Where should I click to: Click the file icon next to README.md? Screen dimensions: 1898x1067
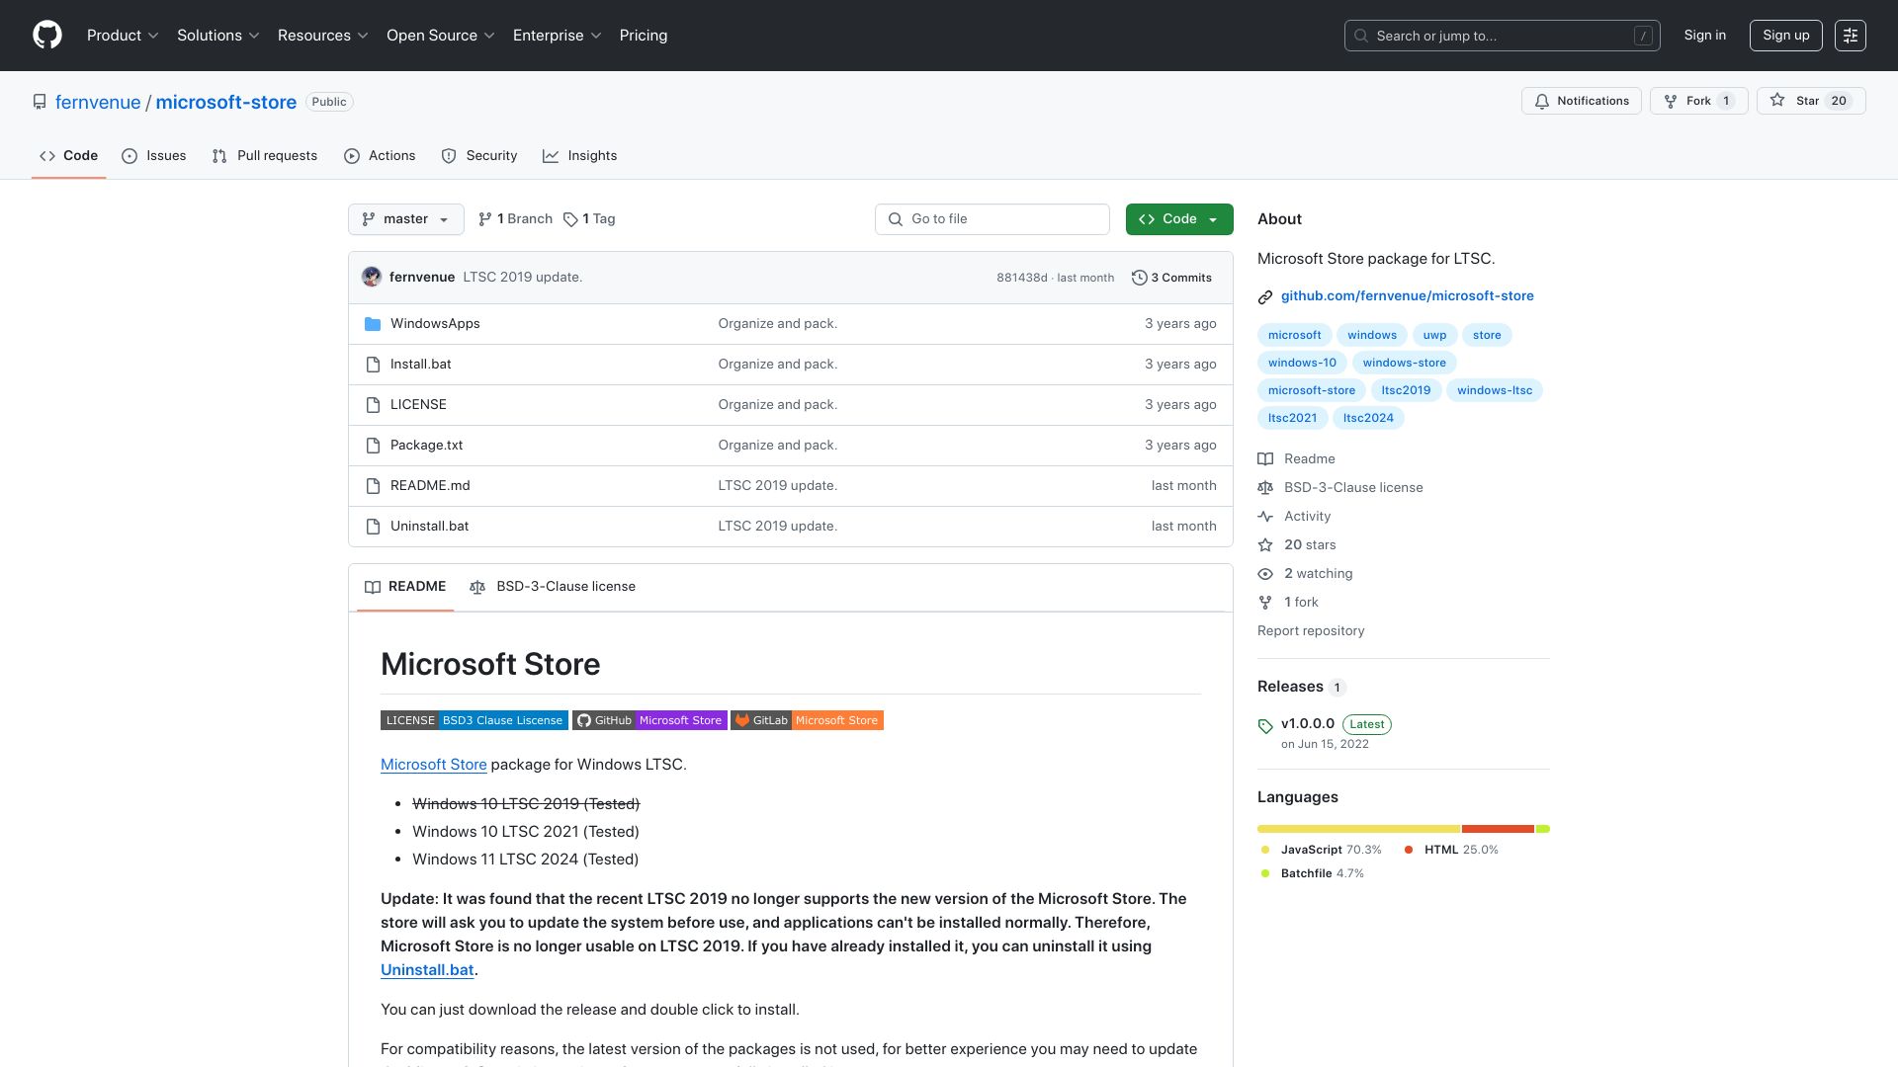click(373, 486)
